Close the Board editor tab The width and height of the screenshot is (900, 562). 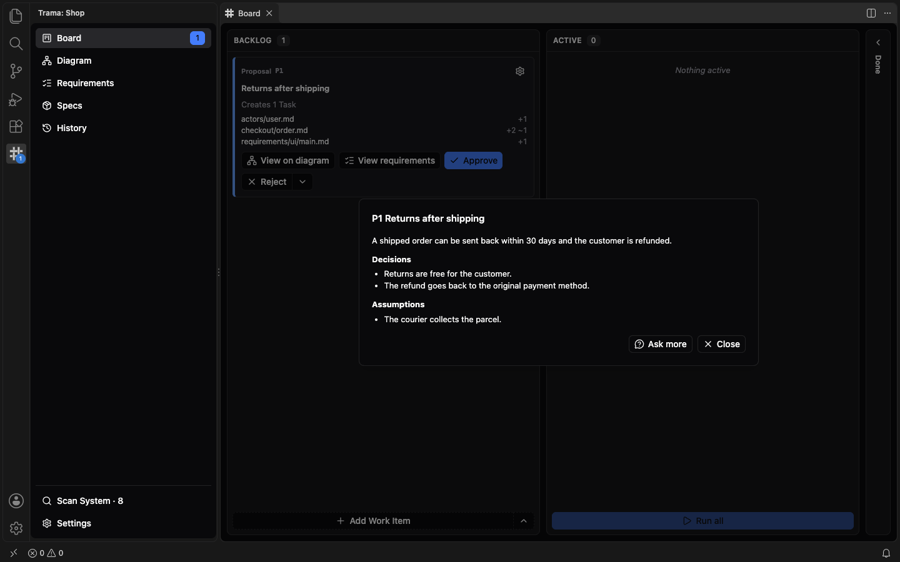coord(269,13)
